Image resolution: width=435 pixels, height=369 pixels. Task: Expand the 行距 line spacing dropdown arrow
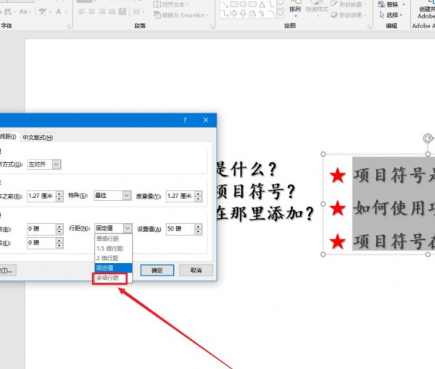click(x=128, y=228)
